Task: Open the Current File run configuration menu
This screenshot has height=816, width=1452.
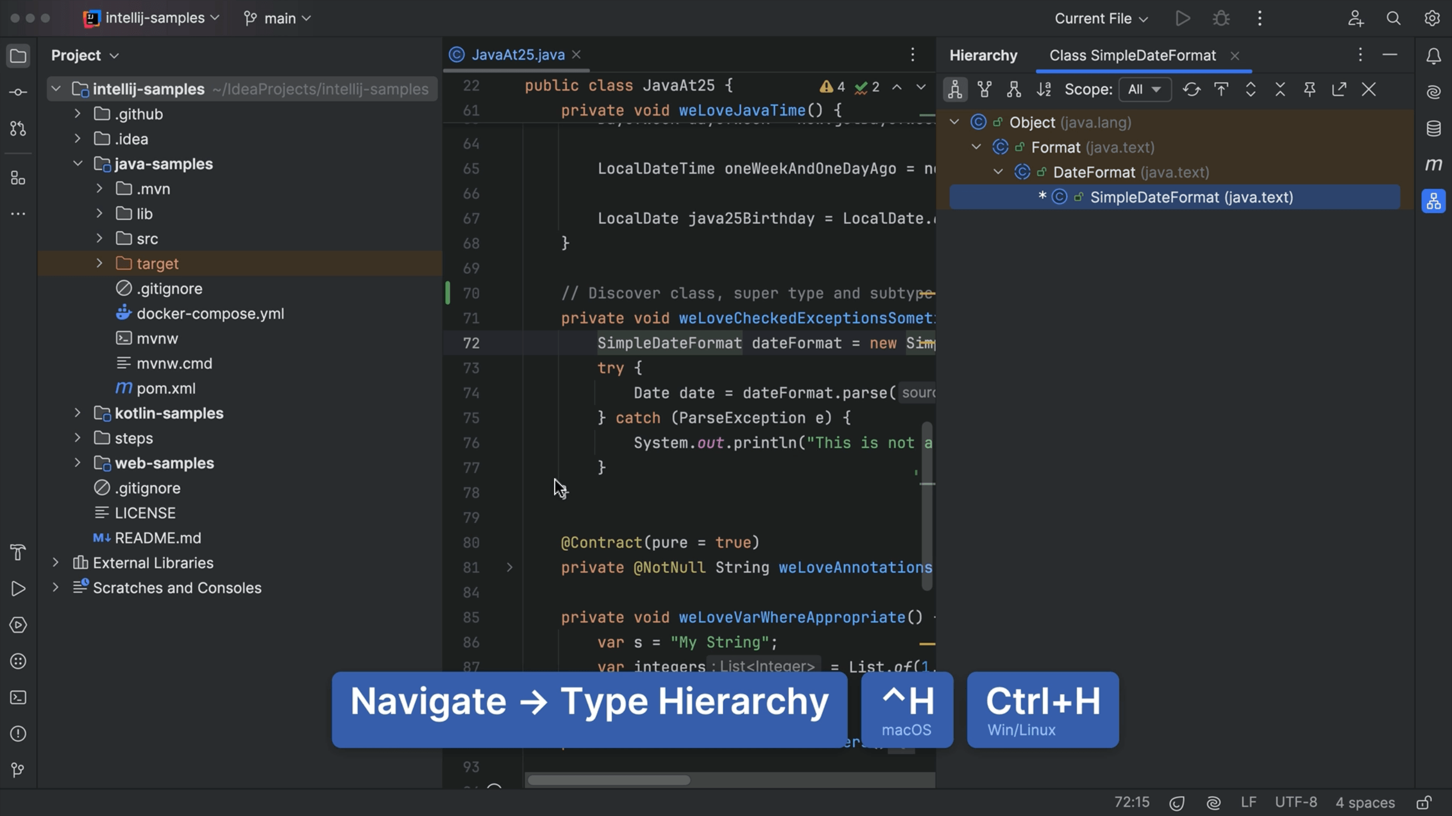Action: (x=1100, y=18)
